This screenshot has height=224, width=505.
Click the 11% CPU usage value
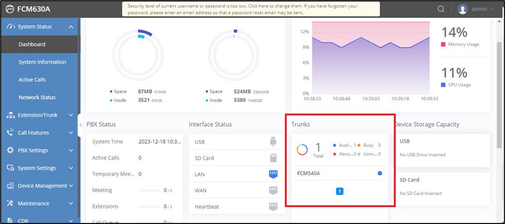click(x=454, y=73)
